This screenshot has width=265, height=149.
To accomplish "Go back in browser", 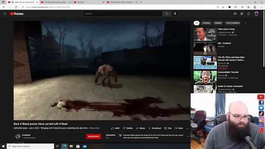I will coord(4,7).
